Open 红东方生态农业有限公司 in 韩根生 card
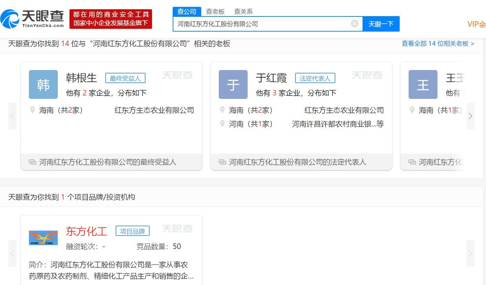Viewport: 486px width, 285px height. pos(154,110)
